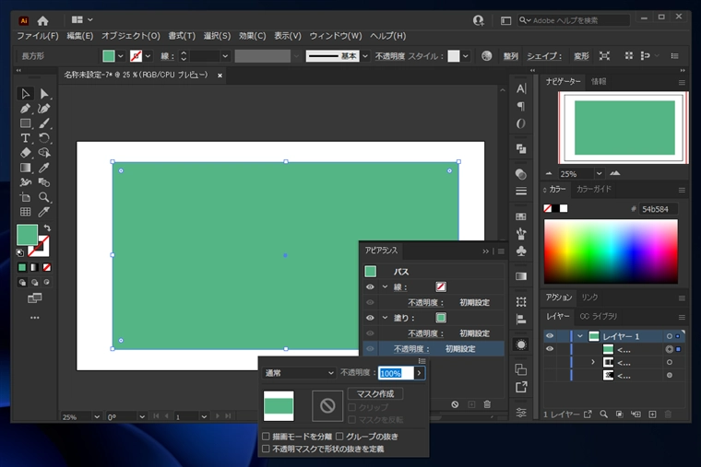Click the マスク作成 button
701x467 pixels.
click(x=375, y=394)
